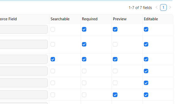Check Required in the sixth row

pyautogui.click(x=84, y=95)
